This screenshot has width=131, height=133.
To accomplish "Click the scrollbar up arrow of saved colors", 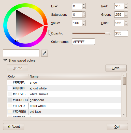I will [x=124, y=75].
